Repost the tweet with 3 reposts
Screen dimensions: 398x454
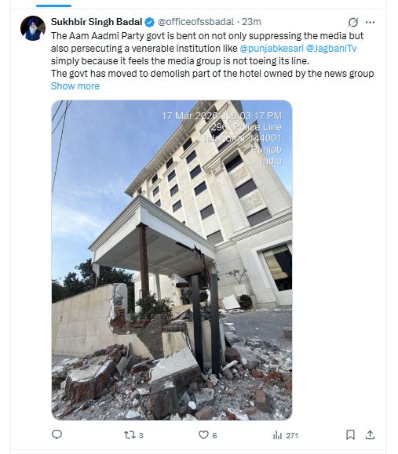pos(130,435)
